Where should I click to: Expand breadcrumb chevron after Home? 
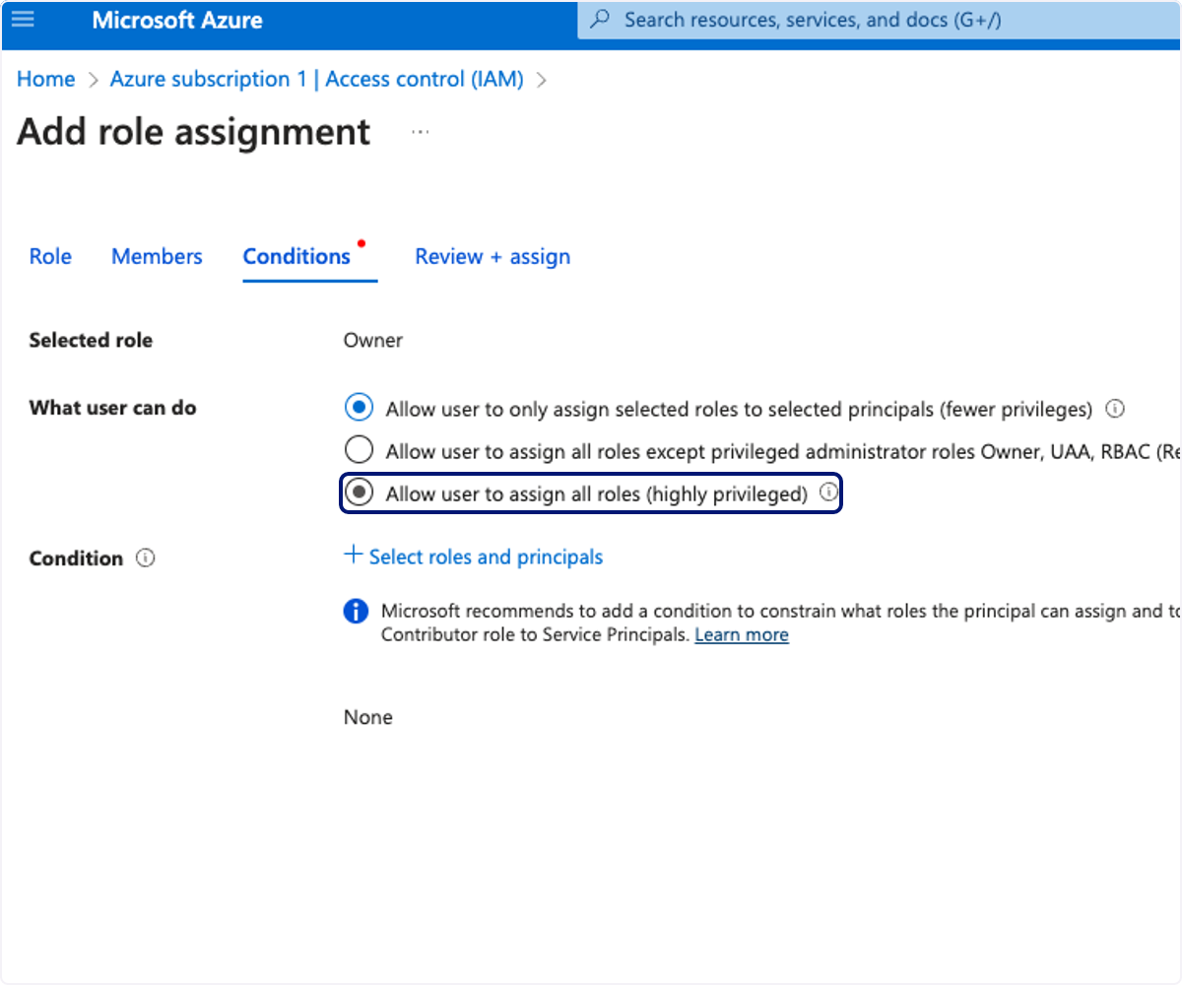(94, 80)
